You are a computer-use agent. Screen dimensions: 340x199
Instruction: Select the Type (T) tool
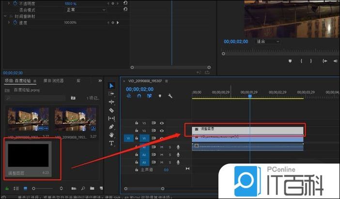point(111,143)
